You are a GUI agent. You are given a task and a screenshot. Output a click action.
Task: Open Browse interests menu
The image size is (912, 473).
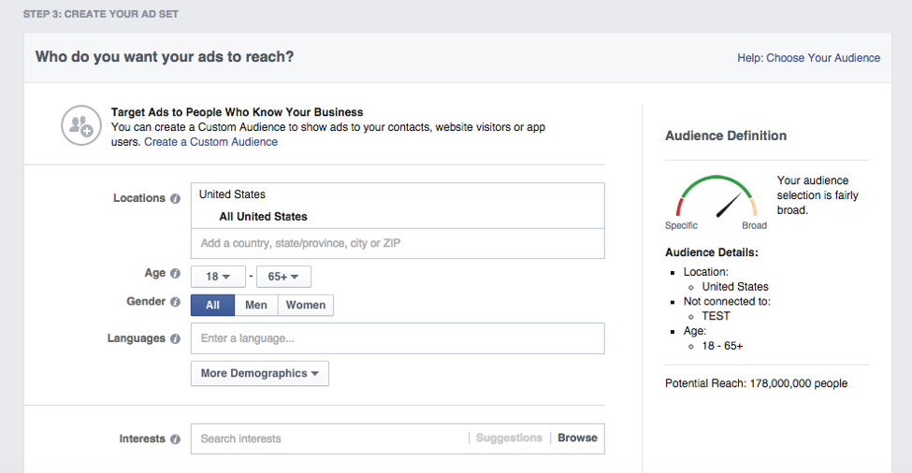[577, 438]
